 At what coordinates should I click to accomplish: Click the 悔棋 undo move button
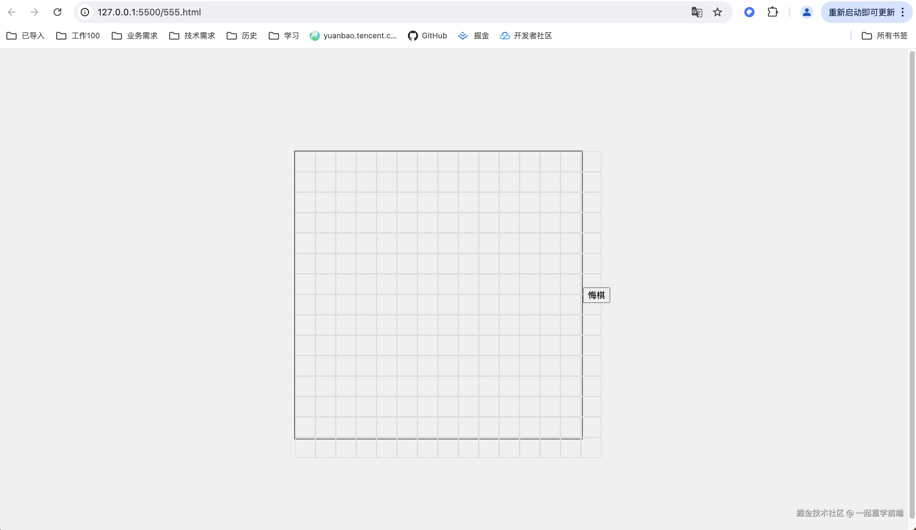pyautogui.click(x=596, y=295)
